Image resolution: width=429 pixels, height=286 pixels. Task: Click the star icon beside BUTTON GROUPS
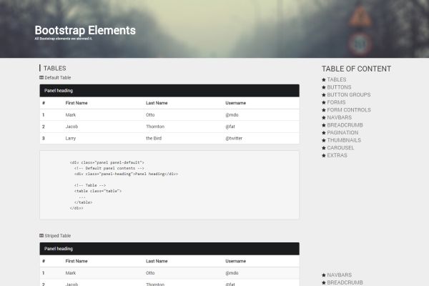point(324,95)
